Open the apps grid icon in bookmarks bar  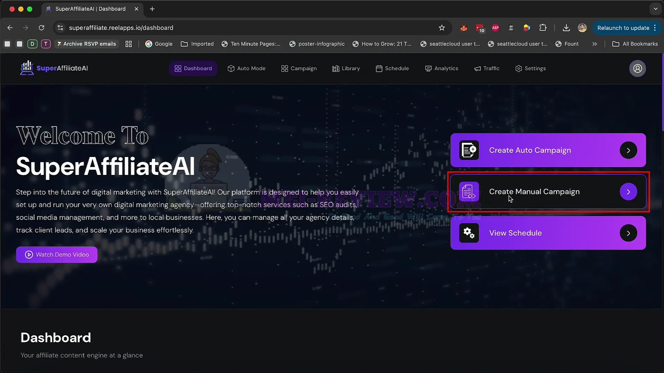(128, 44)
